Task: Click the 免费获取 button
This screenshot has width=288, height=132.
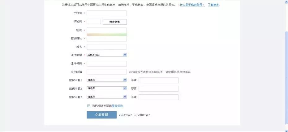Action: point(114,22)
